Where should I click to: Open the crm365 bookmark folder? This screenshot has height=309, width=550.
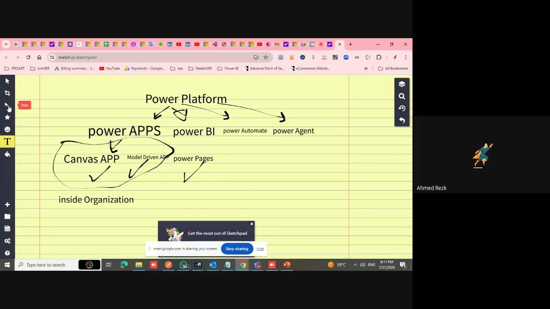point(40,68)
